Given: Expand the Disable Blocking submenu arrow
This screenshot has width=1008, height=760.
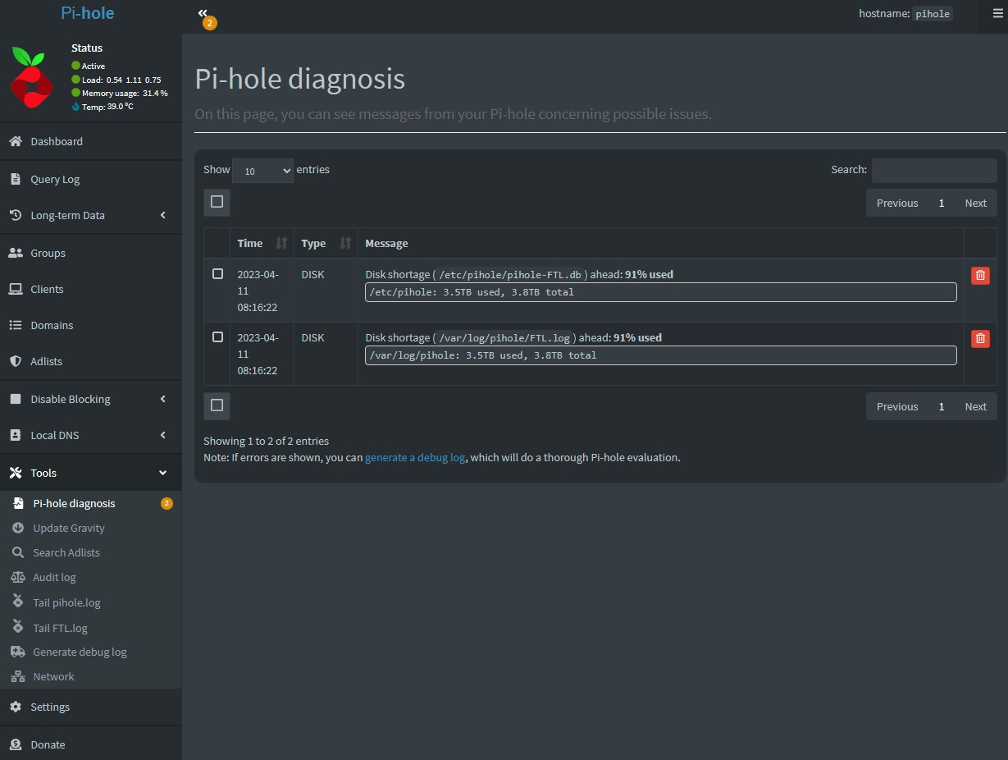Looking at the screenshot, I should (x=162, y=399).
